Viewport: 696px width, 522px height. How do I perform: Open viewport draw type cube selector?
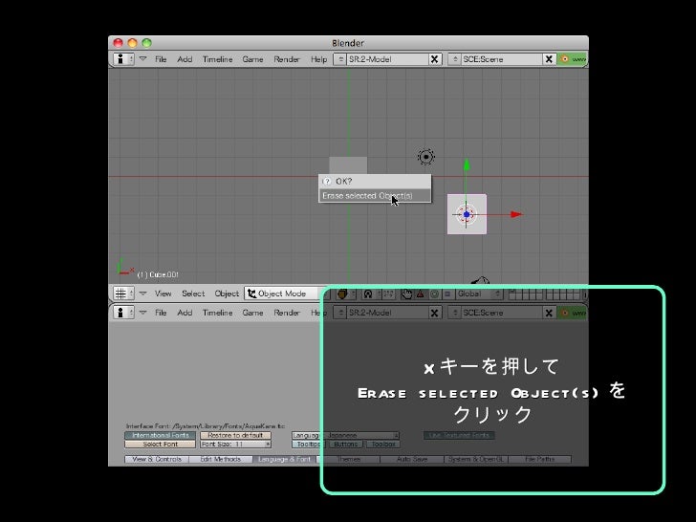click(345, 294)
